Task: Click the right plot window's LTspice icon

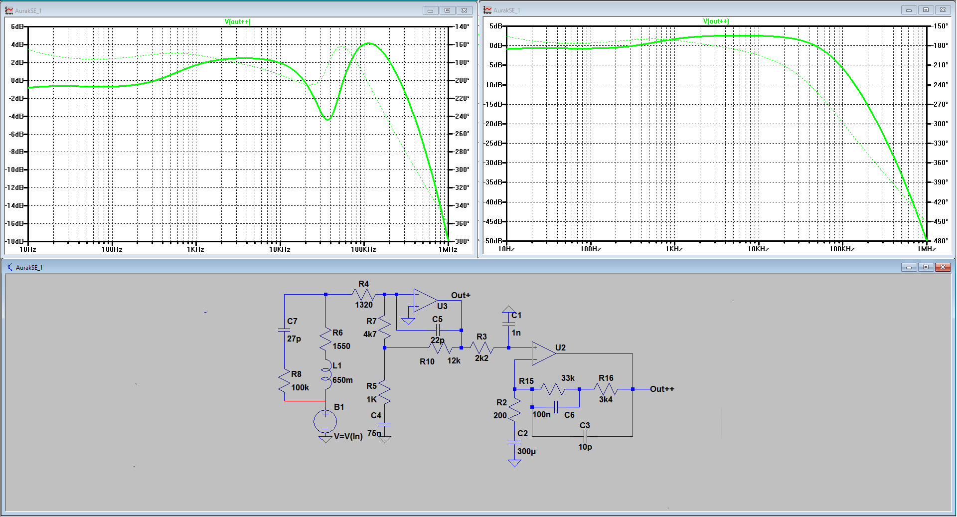Action: (x=487, y=10)
